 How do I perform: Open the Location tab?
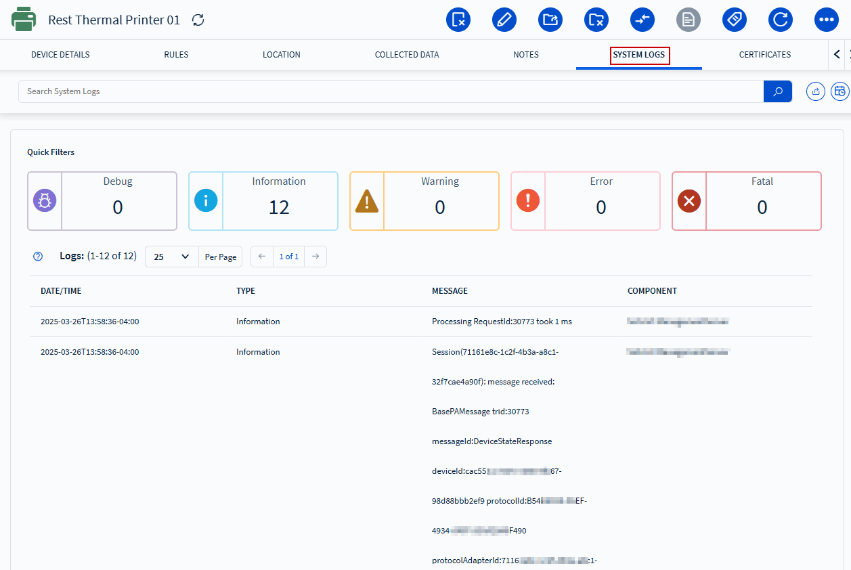pos(282,55)
